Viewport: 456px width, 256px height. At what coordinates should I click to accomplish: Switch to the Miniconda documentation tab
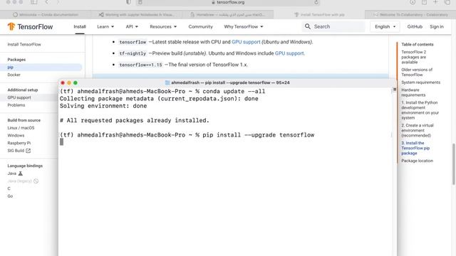click(46, 14)
